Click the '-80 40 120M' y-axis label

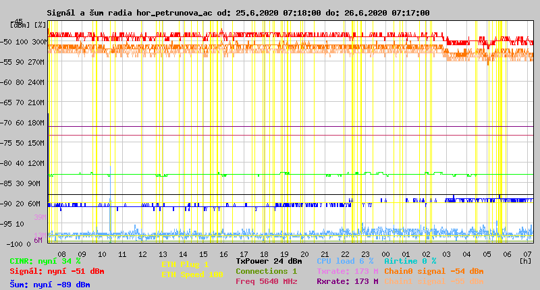click(22, 163)
